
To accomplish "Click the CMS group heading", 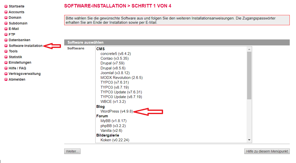I will coord(100,49).
